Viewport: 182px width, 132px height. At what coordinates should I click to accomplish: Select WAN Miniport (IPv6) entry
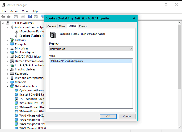(x=32, y=124)
